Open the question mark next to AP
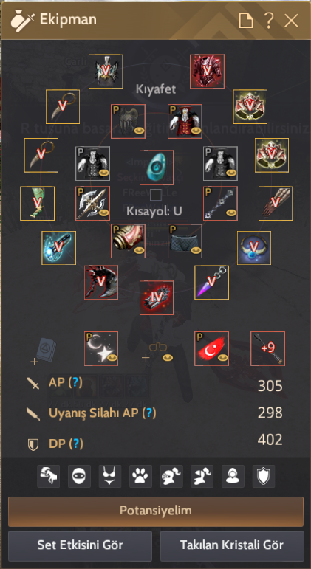311x569 pixels. pyautogui.click(x=74, y=382)
